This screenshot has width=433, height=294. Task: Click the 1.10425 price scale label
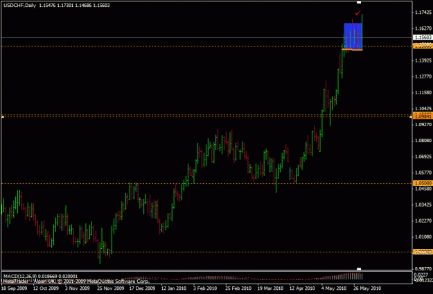click(423, 109)
